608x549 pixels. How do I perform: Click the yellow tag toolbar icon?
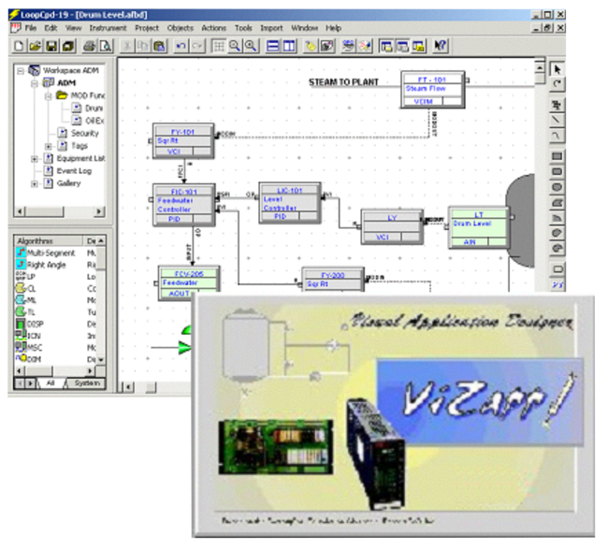pos(311,46)
